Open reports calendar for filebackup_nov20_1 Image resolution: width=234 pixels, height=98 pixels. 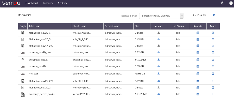[198, 33]
